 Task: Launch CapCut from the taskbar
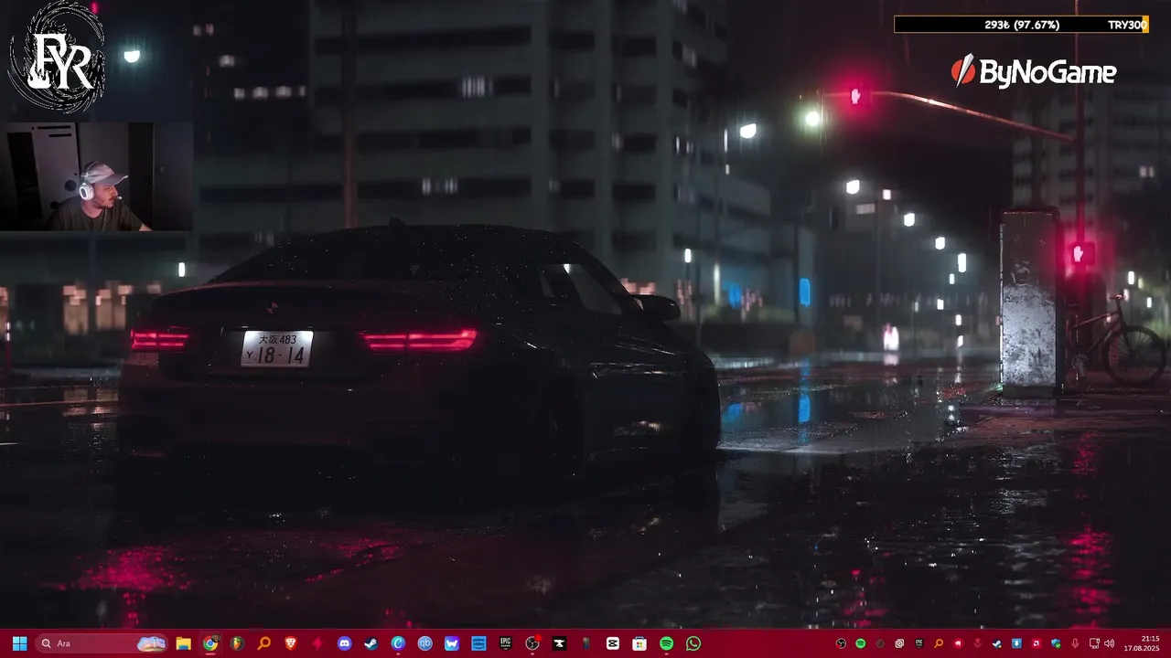pos(613,643)
